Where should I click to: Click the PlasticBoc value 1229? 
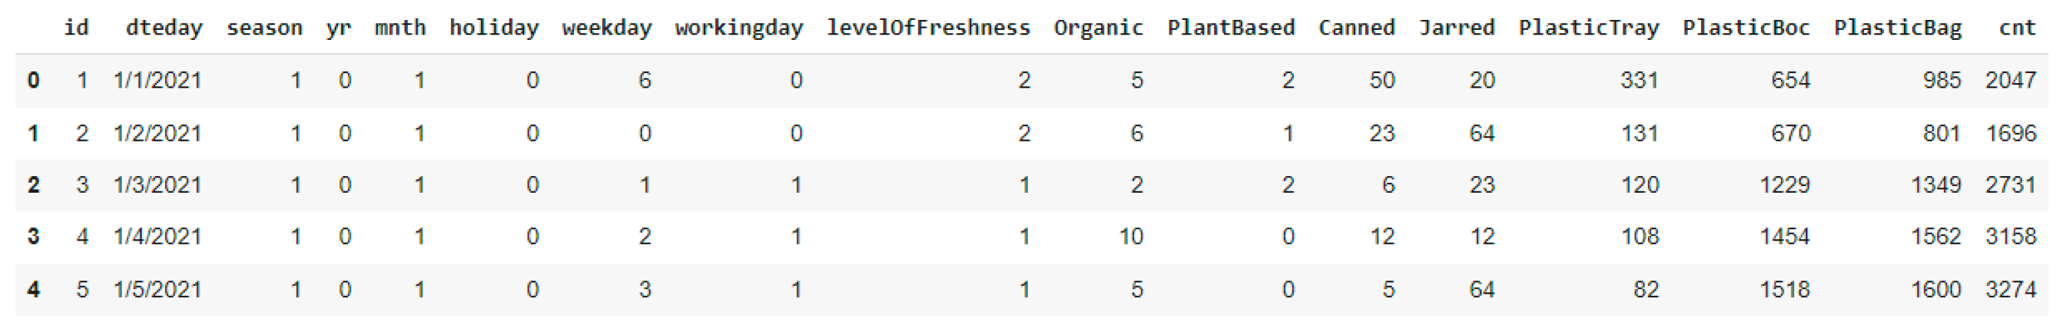pos(1784,185)
